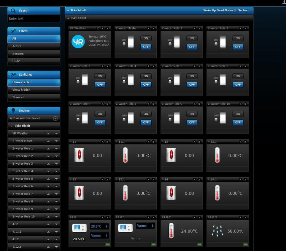Click the alarm sensor icon on 4.11
Screen dimensions: 286x251
click(x=79, y=155)
